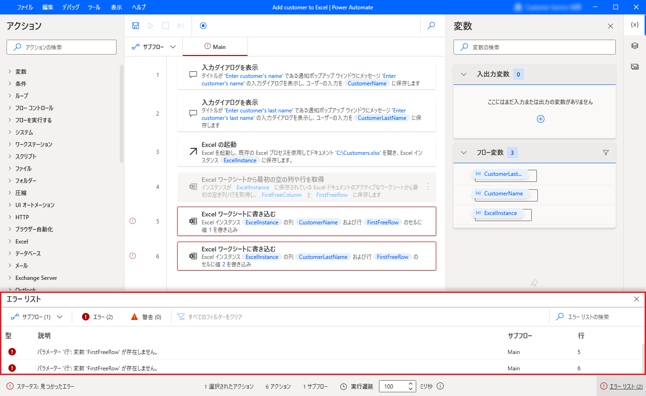Select the CustomerLast... flow variable
This screenshot has width=646, height=396.
click(x=500, y=174)
